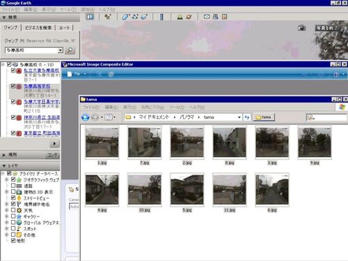Toggle the Google Earth sidebar icon
Image resolution: width=348 pixels, height=261 pixels.
pyautogui.click(x=90, y=17)
